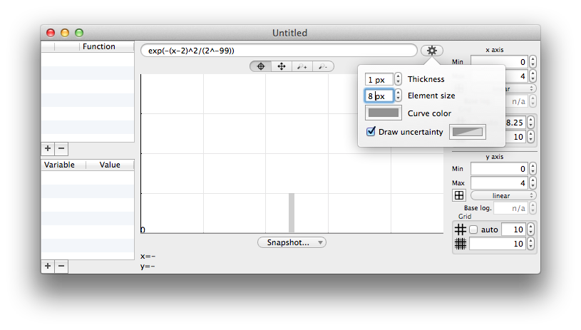Image resolution: width=581 pixels, height=330 pixels.
Task: Open the curve settings gear button
Action: (432, 51)
